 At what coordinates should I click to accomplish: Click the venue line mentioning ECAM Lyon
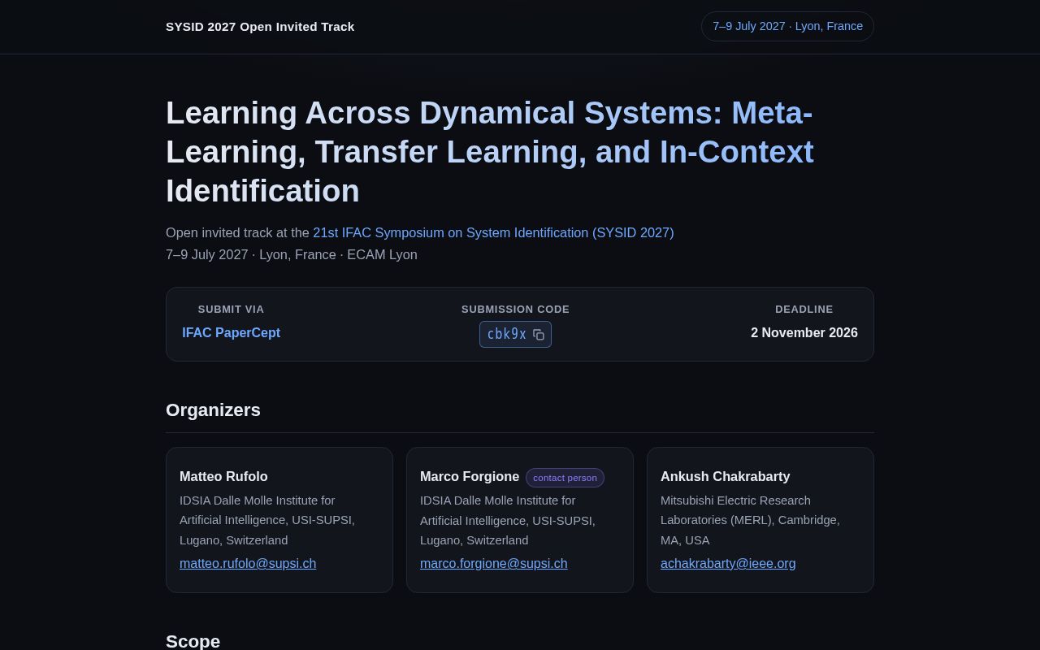(x=292, y=255)
